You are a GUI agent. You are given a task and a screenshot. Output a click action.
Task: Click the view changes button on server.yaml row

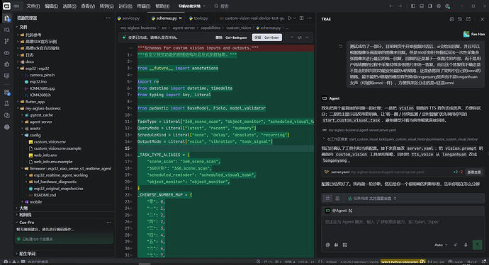473,172
